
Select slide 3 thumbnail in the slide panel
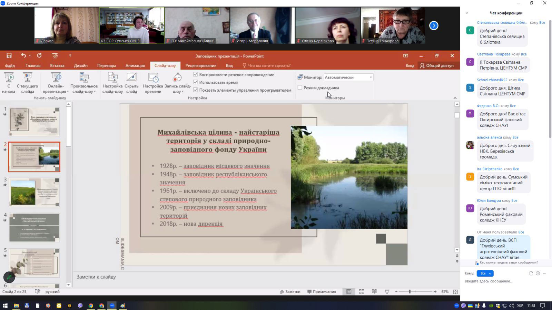coord(34,192)
